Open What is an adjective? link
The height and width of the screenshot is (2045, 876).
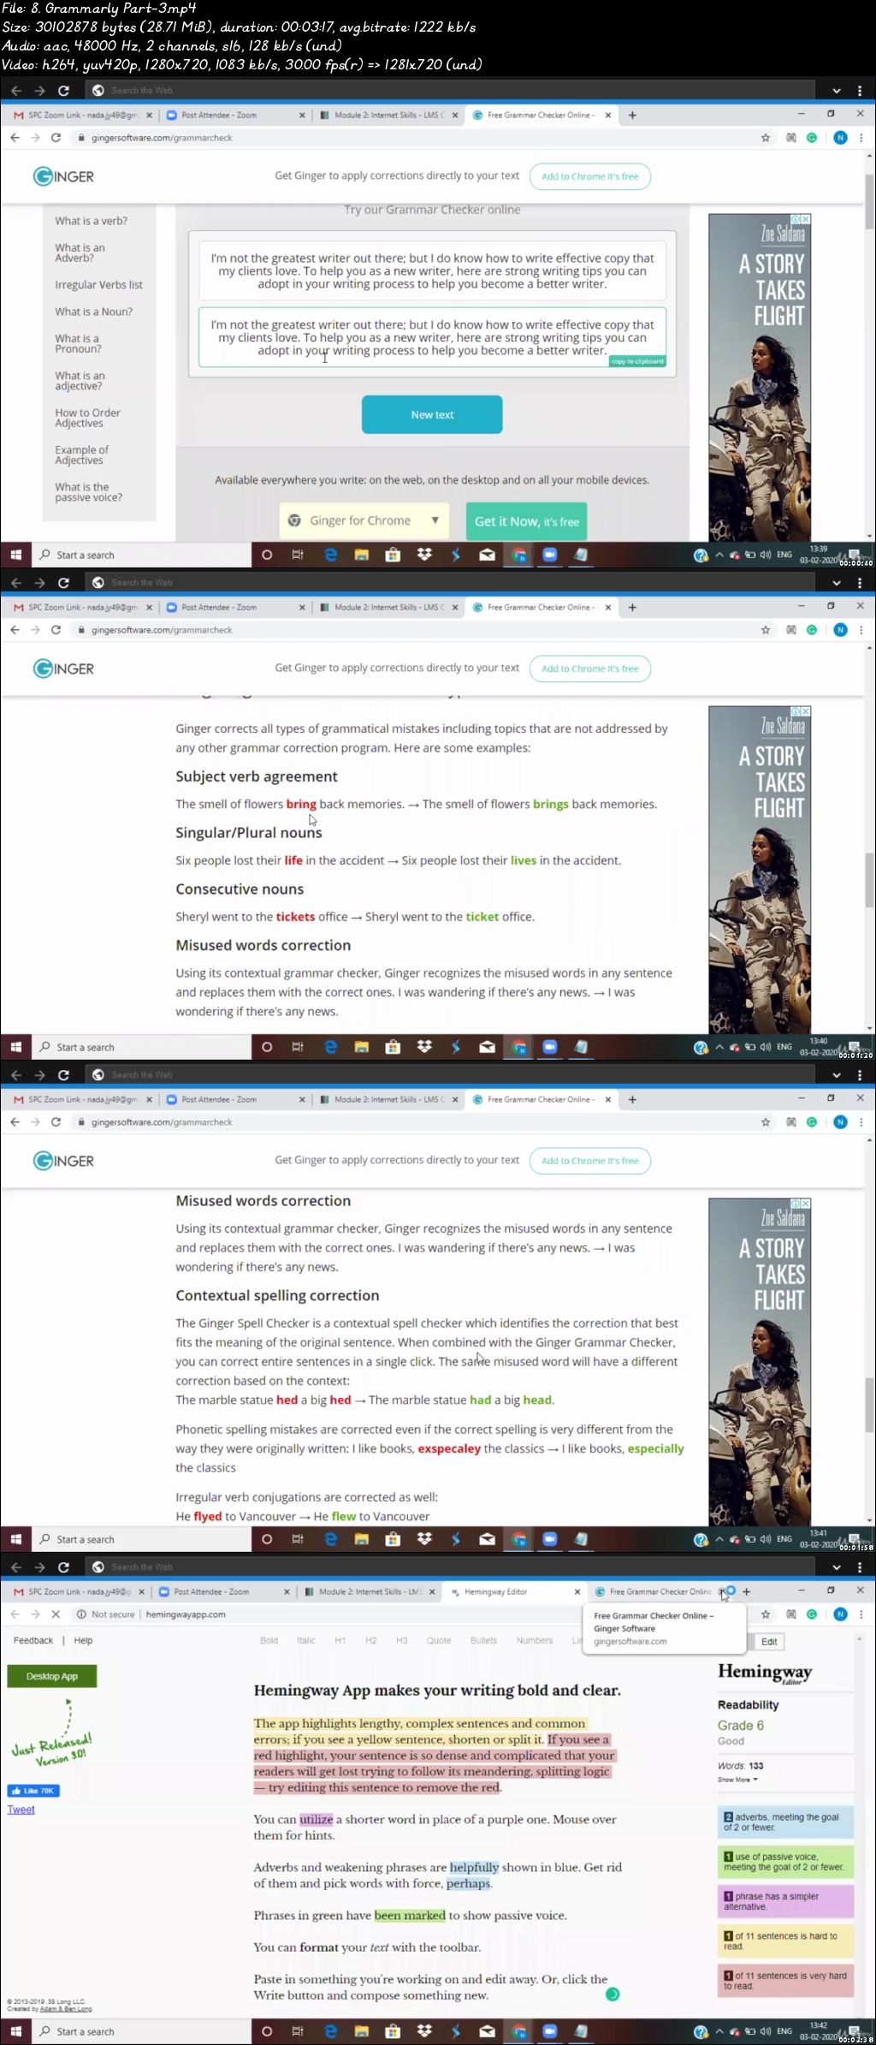coord(80,381)
